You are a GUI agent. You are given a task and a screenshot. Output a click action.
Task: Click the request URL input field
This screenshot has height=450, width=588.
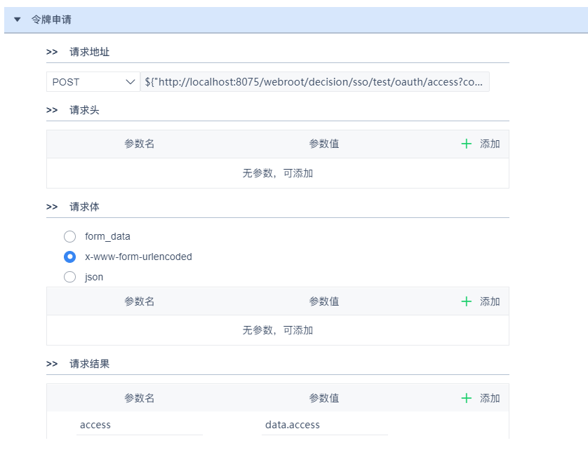tap(314, 82)
